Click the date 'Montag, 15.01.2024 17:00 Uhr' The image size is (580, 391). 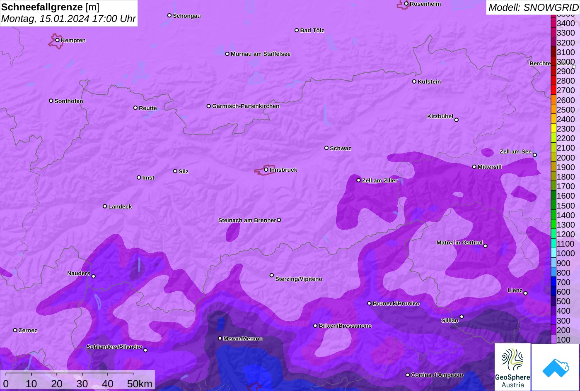point(68,19)
